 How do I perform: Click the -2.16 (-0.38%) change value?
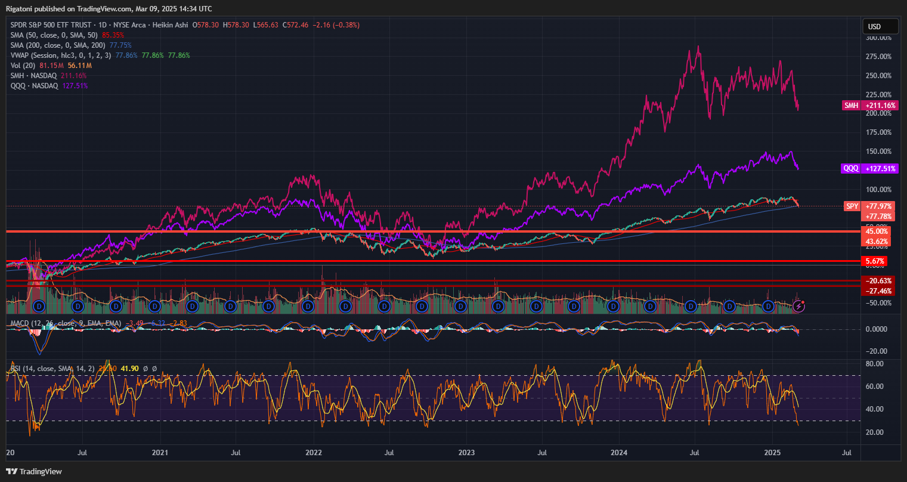point(336,25)
